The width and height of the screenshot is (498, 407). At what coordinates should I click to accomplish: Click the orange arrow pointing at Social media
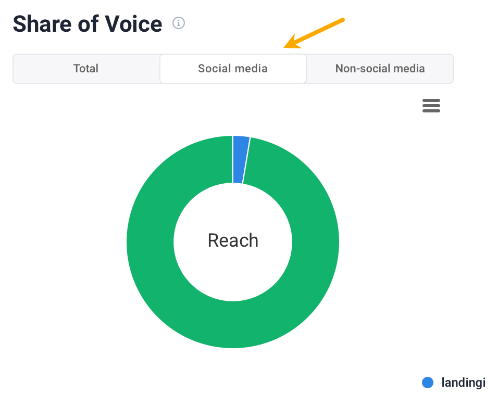click(x=313, y=34)
